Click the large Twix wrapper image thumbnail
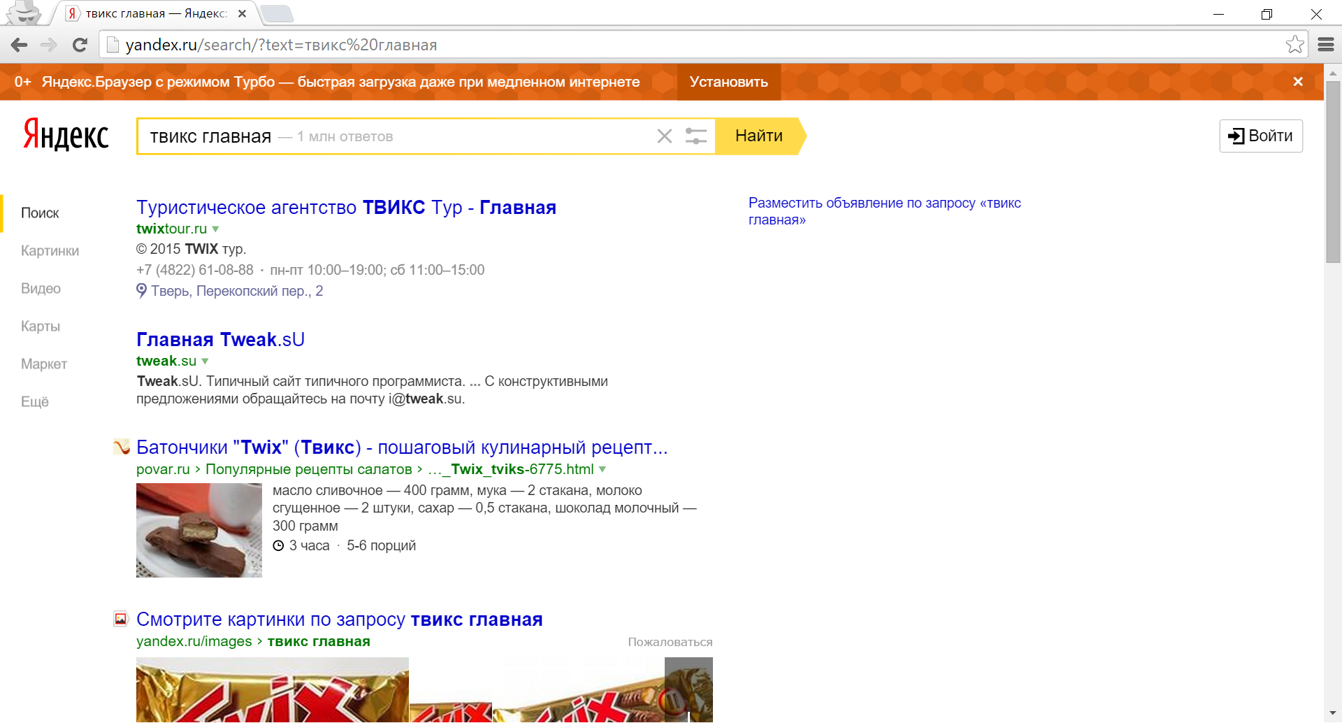The height and width of the screenshot is (723, 1342). [x=273, y=689]
